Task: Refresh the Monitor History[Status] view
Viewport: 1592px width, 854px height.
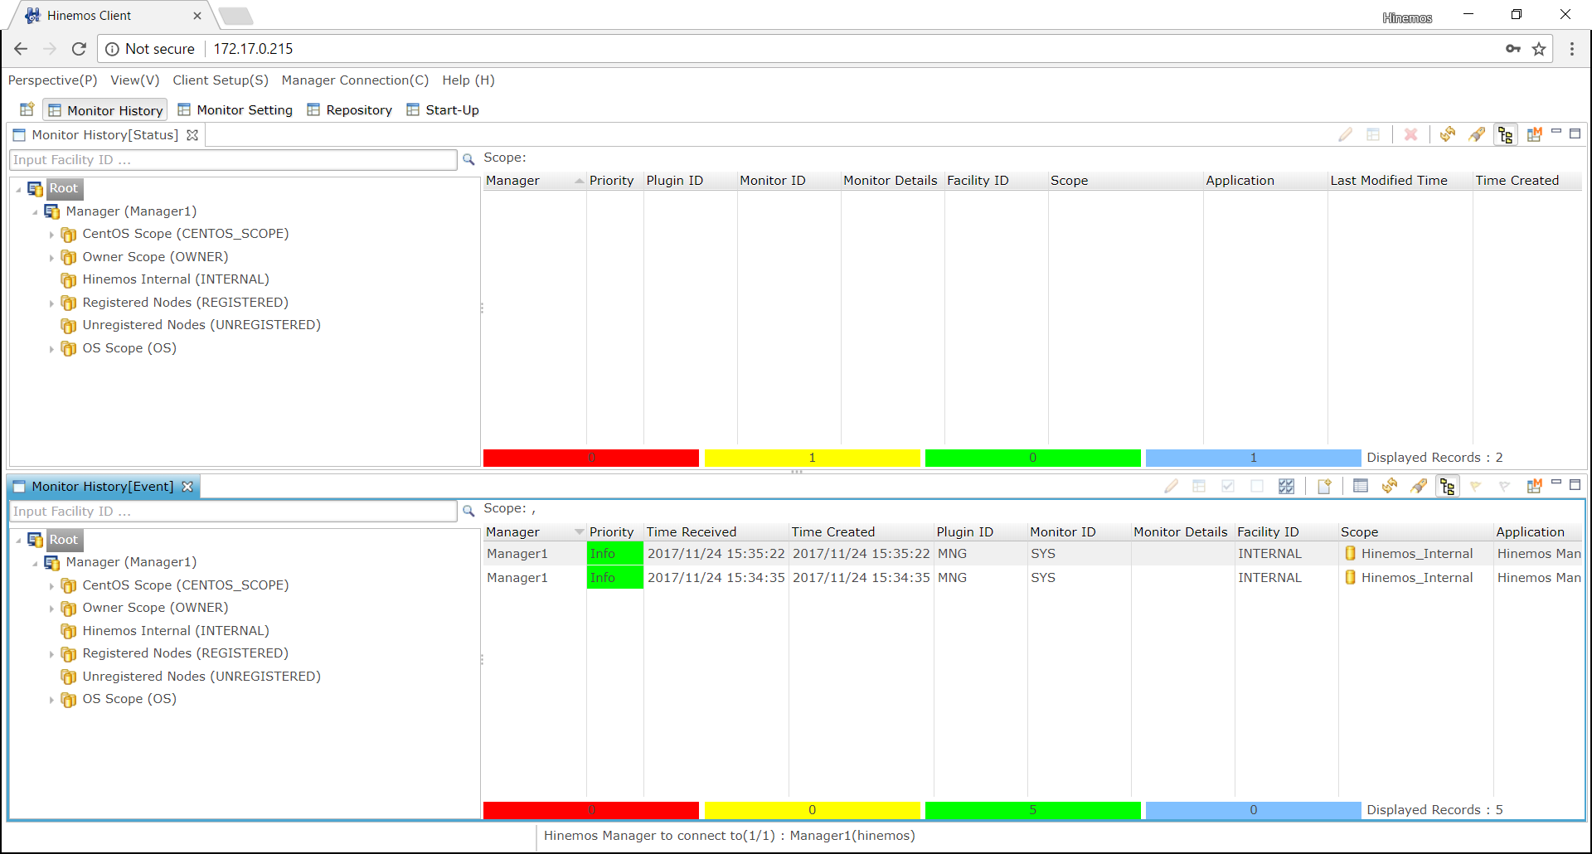Action: pyautogui.click(x=1448, y=134)
